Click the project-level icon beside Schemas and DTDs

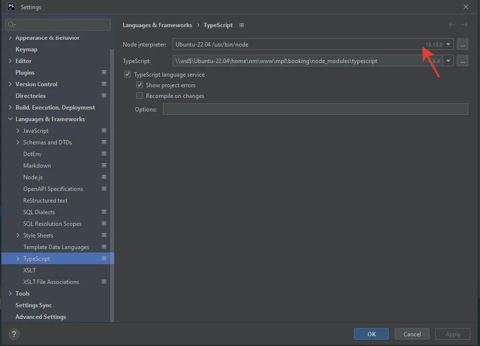point(104,142)
